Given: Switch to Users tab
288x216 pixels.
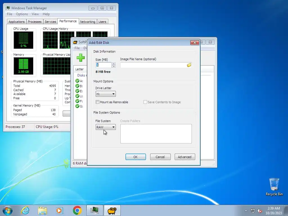Looking at the screenshot, I should click(102, 22).
